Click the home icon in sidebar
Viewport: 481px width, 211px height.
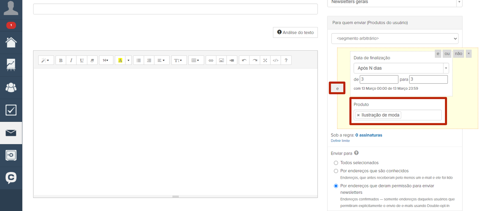[x=11, y=42]
